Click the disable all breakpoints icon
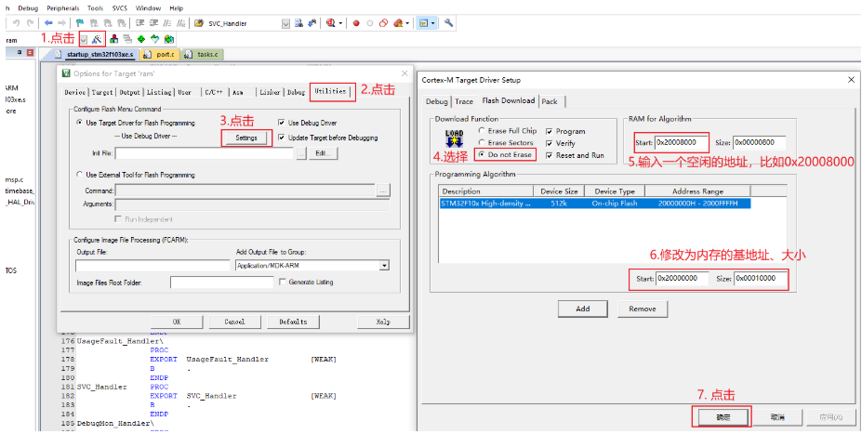Screen dimensions: 862x434 point(384,23)
